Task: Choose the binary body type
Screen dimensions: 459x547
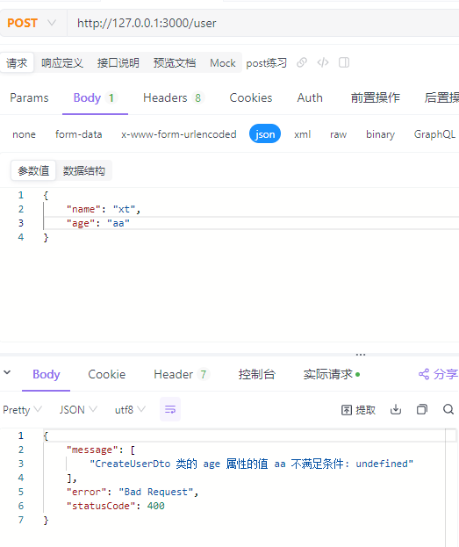Action: point(380,134)
